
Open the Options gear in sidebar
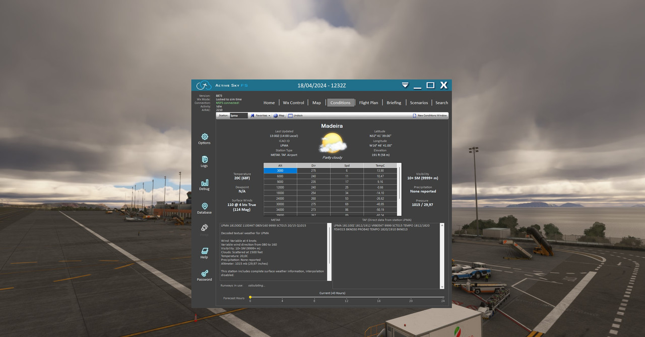coord(205,137)
